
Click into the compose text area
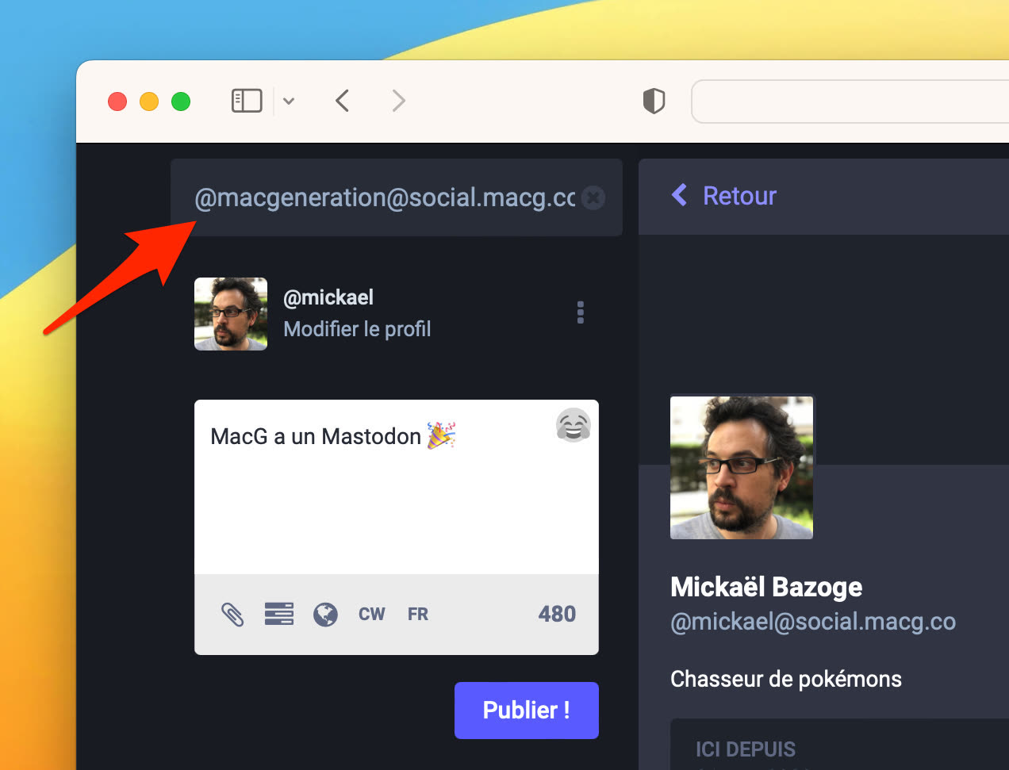397,487
